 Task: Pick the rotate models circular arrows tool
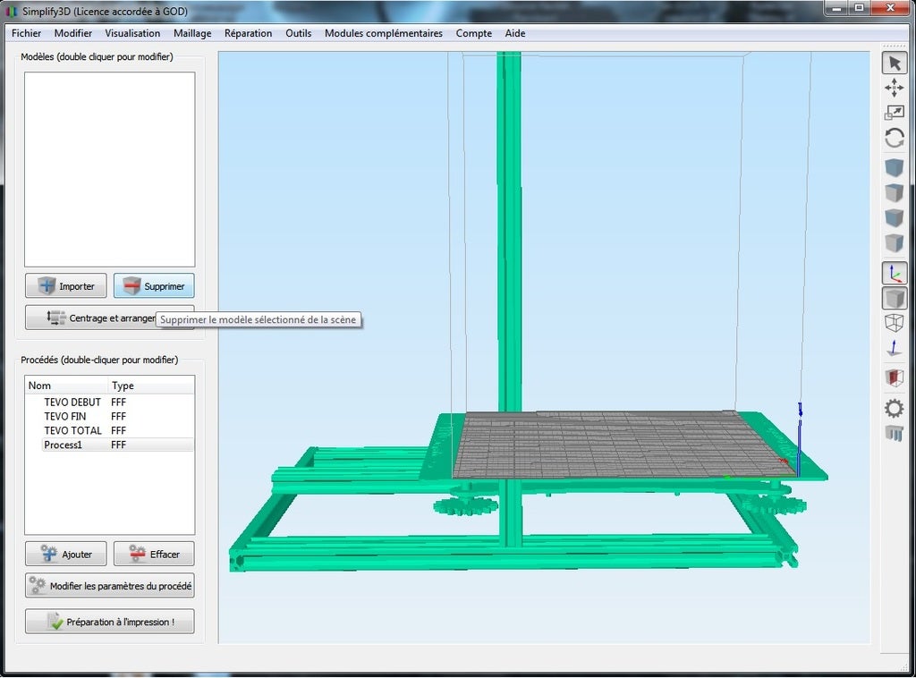[x=894, y=138]
